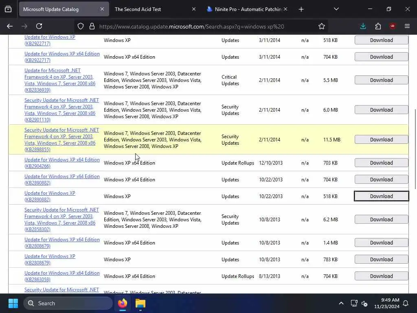Download KB2890882 x64 Edition, 704 KB
Screen dimensions: 417x313
(x=381, y=180)
